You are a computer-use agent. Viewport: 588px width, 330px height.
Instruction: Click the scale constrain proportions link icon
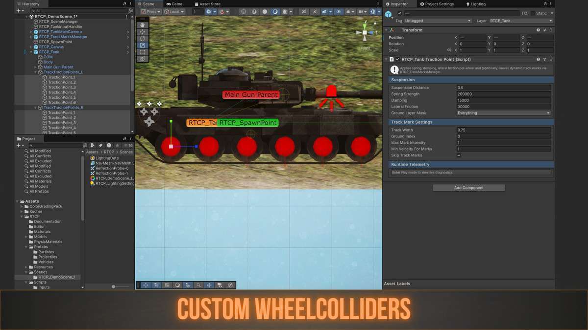pyautogui.click(x=449, y=50)
